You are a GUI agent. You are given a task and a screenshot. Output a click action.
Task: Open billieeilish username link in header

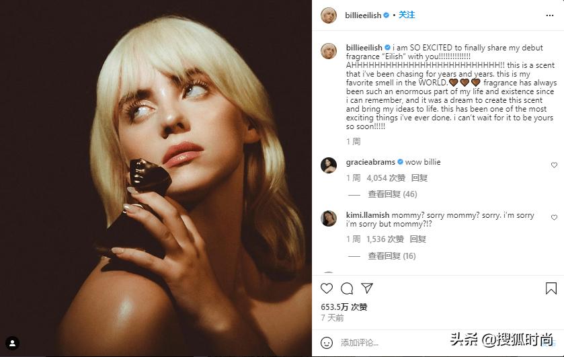tap(362, 15)
